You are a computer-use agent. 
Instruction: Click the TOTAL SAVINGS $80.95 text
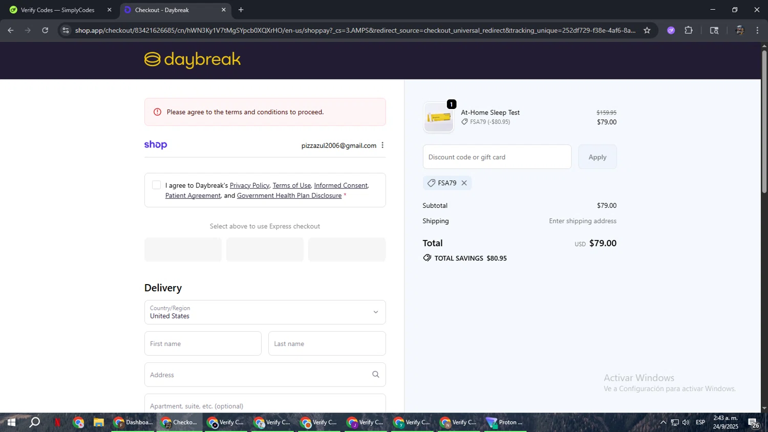(x=470, y=258)
